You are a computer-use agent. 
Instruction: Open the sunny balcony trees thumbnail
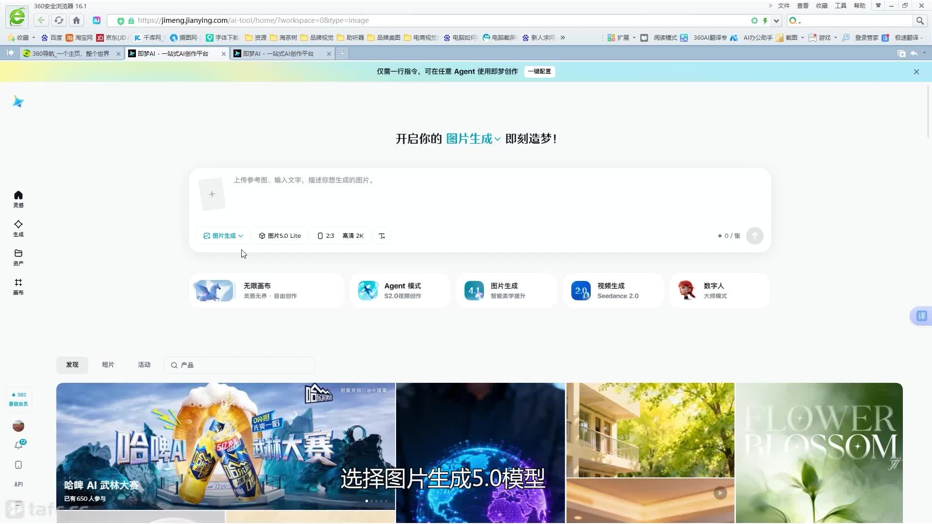pos(650,430)
